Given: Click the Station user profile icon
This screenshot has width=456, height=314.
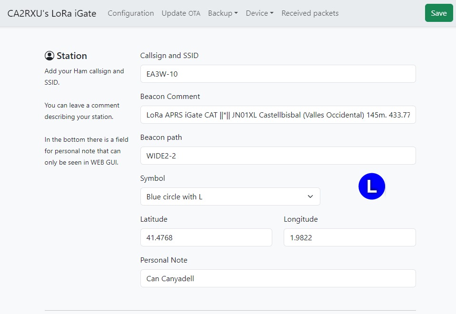Looking at the screenshot, I should [49, 56].
